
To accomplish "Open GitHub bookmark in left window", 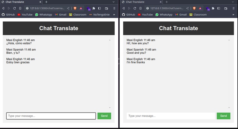I will pyautogui.click(x=8, y=15).
